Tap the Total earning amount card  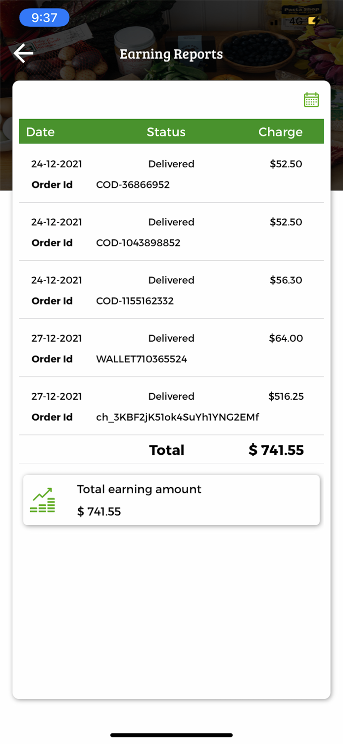pos(171,500)
